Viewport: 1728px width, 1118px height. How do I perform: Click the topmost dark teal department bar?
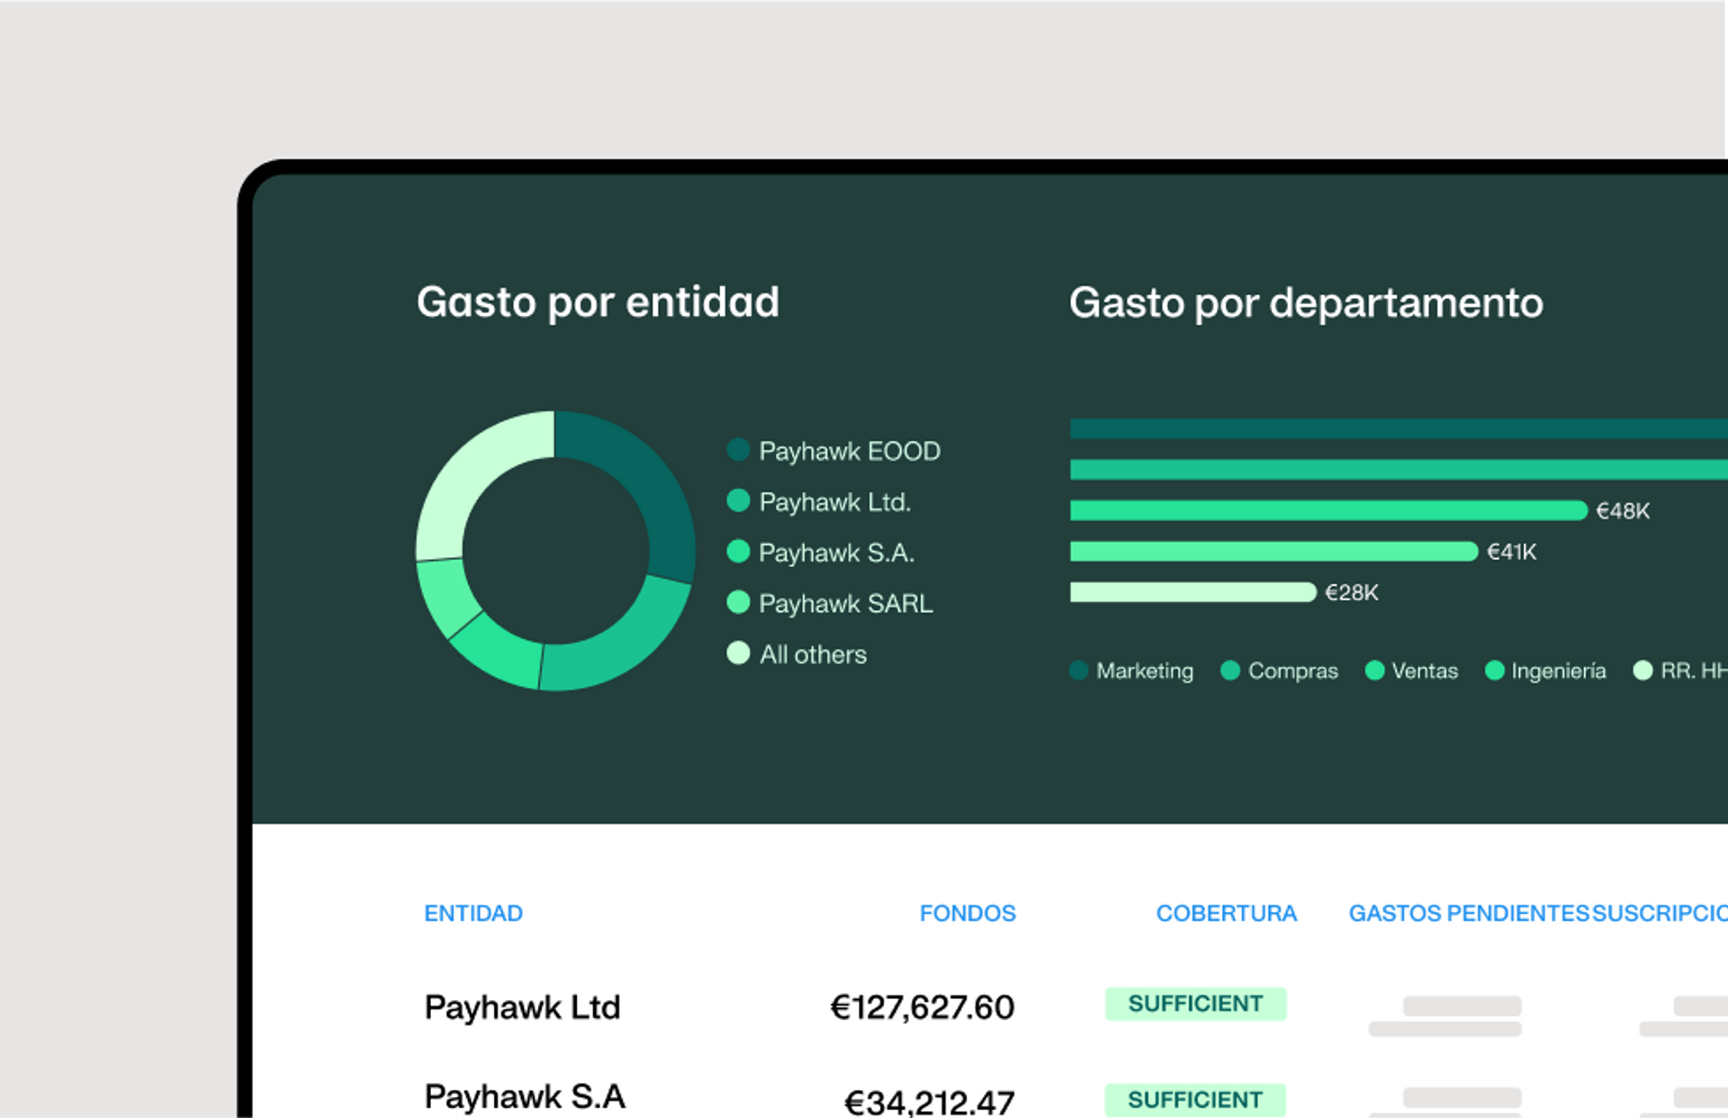pyautogui.click(x=1399, y=428)
